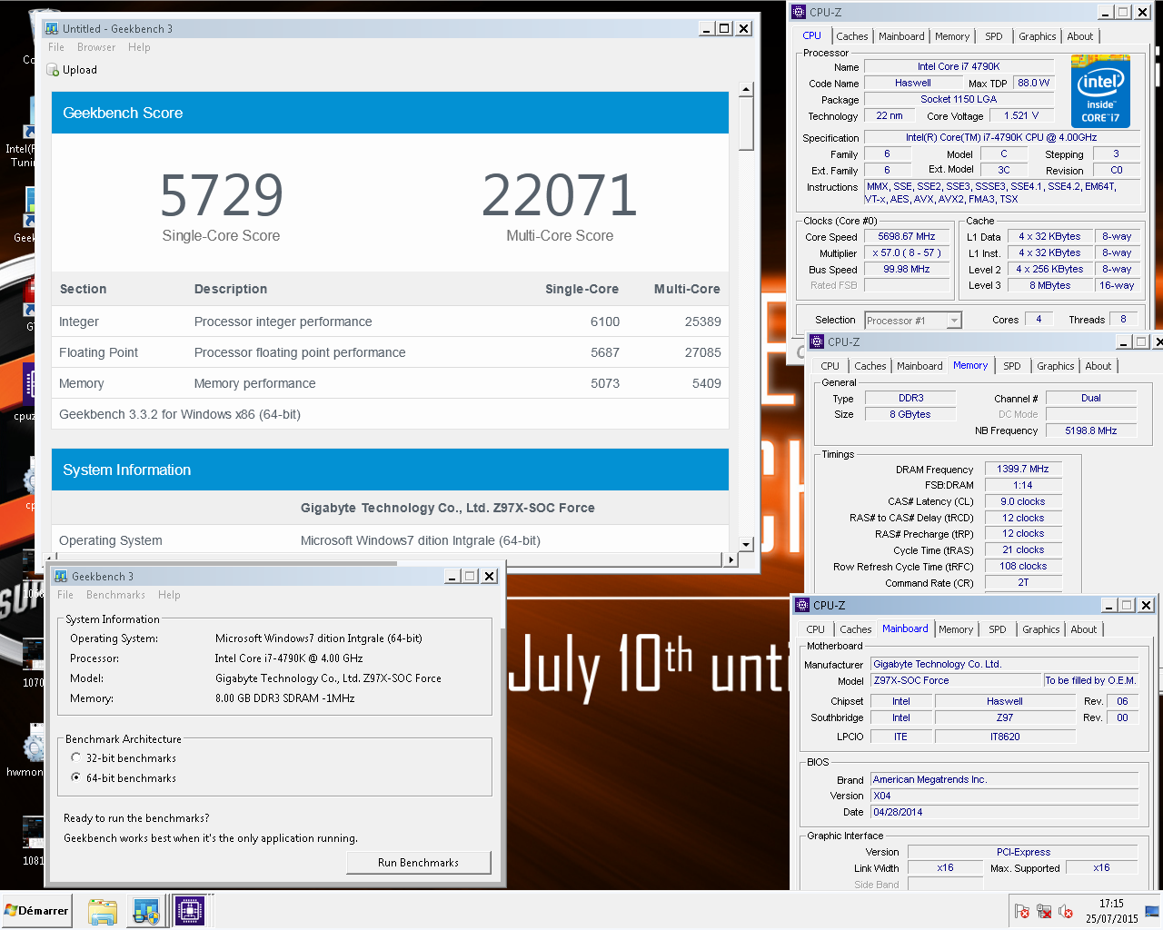Click the network status tray icon

click(x=1044, y=911)
